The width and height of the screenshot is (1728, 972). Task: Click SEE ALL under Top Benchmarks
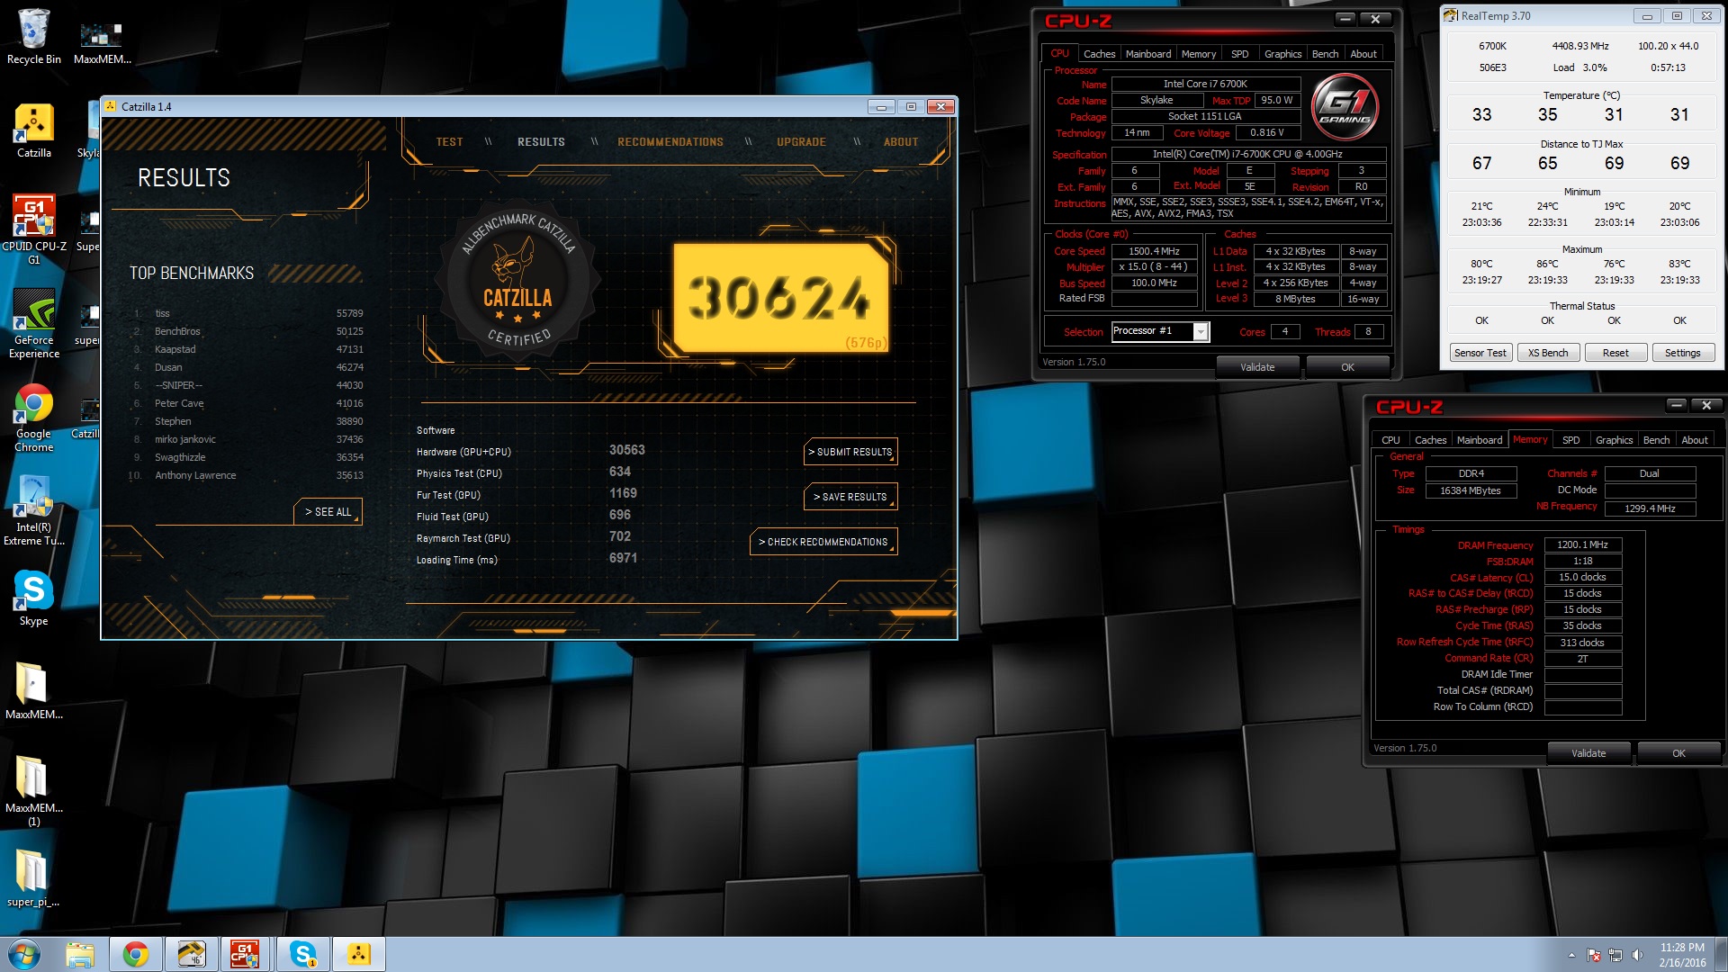pos(328,511)
